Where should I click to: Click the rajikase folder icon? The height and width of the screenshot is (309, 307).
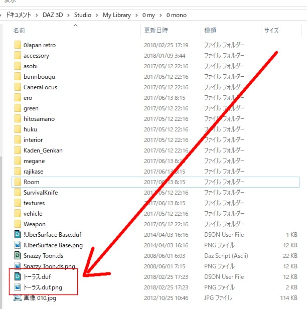[18, 172]
